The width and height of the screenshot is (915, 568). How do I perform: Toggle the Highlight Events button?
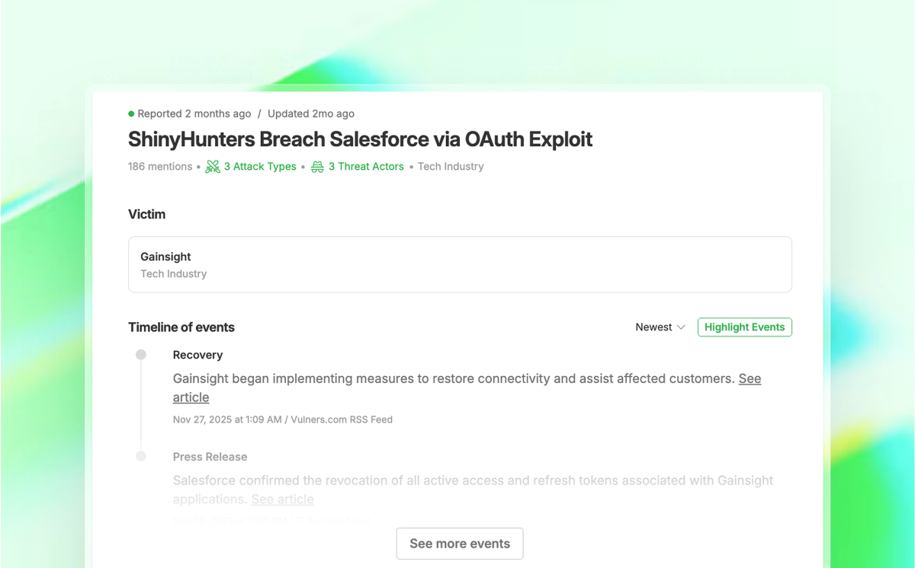(x=744, y=327)
